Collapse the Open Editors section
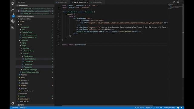Viewport: 194px width, 109px height. [35, 5]
